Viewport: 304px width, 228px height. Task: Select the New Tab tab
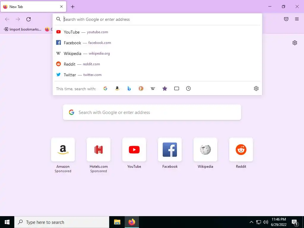tap(33, 7)
